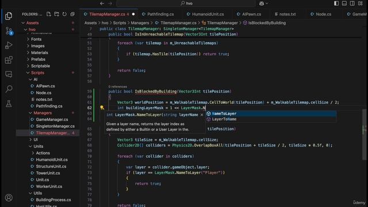
Task: Open Node.cs in file tree
Action: point(44,93)
